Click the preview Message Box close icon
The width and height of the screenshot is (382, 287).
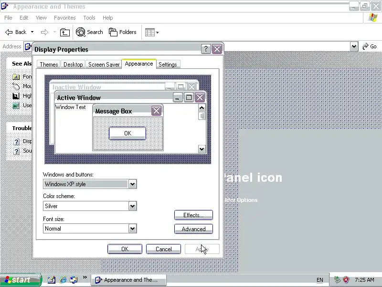point(157,111)
